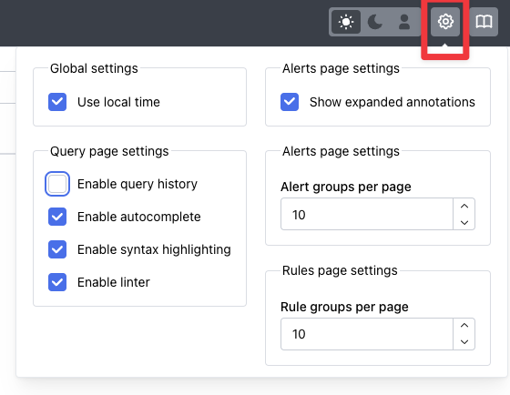Click the Rule groups per page label
The height and width of the screenshot is (395, 510).
click(x=344, y=307)
